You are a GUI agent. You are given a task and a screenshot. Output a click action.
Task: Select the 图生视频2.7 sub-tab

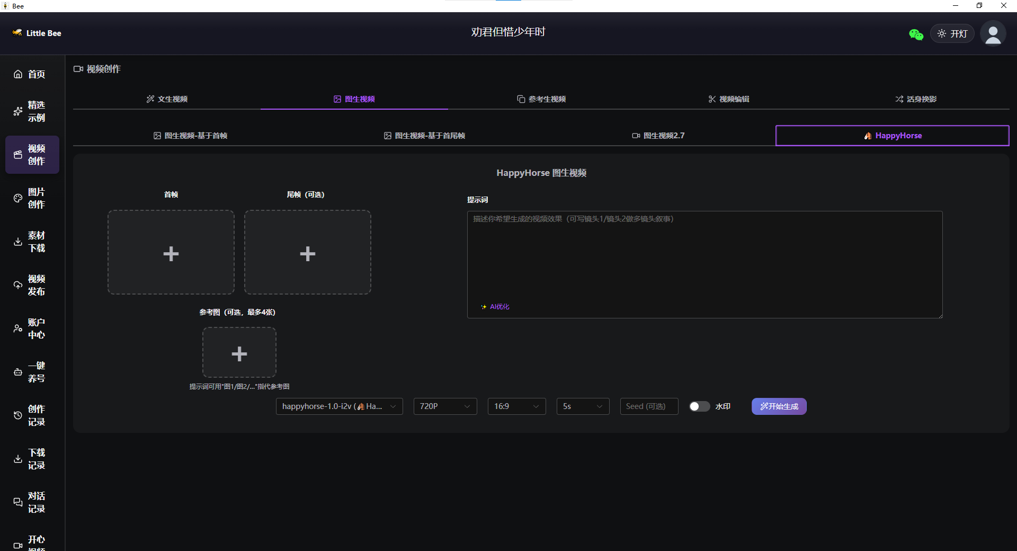tap(658, 136)
